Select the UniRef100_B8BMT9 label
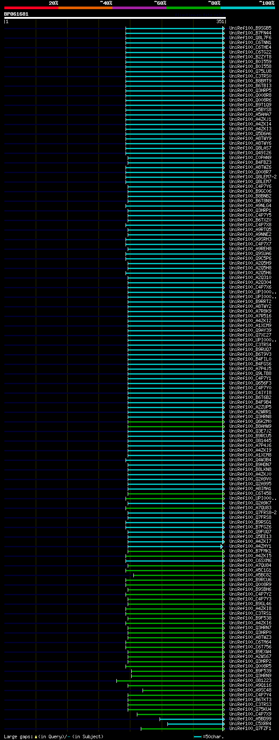This screenshot has width=279, height=740. (x=250, y=81)
